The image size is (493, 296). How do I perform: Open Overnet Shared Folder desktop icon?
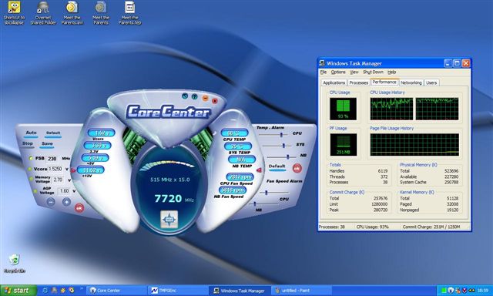click(43, 13)
